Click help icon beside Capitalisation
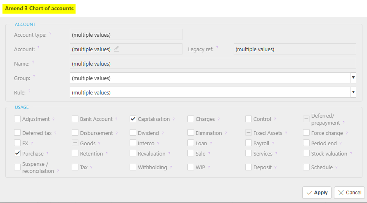The height and width of the screenshot is (203, 367). pos(173,119)
